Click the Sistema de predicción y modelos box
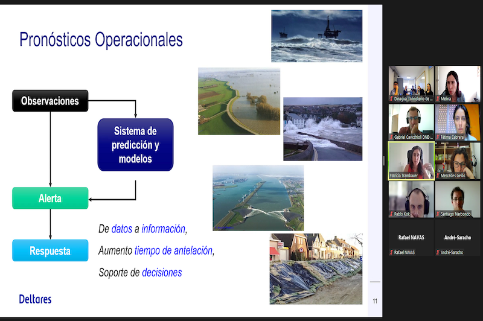Image resolution: width=483 pixels, height=321 pixels. point(135,145)
